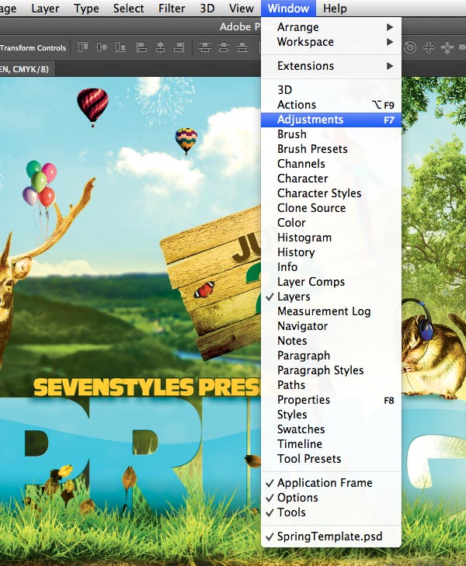Click the Align Right Edges icon
The image size is (466, 566).
click(x=179, y=47)
